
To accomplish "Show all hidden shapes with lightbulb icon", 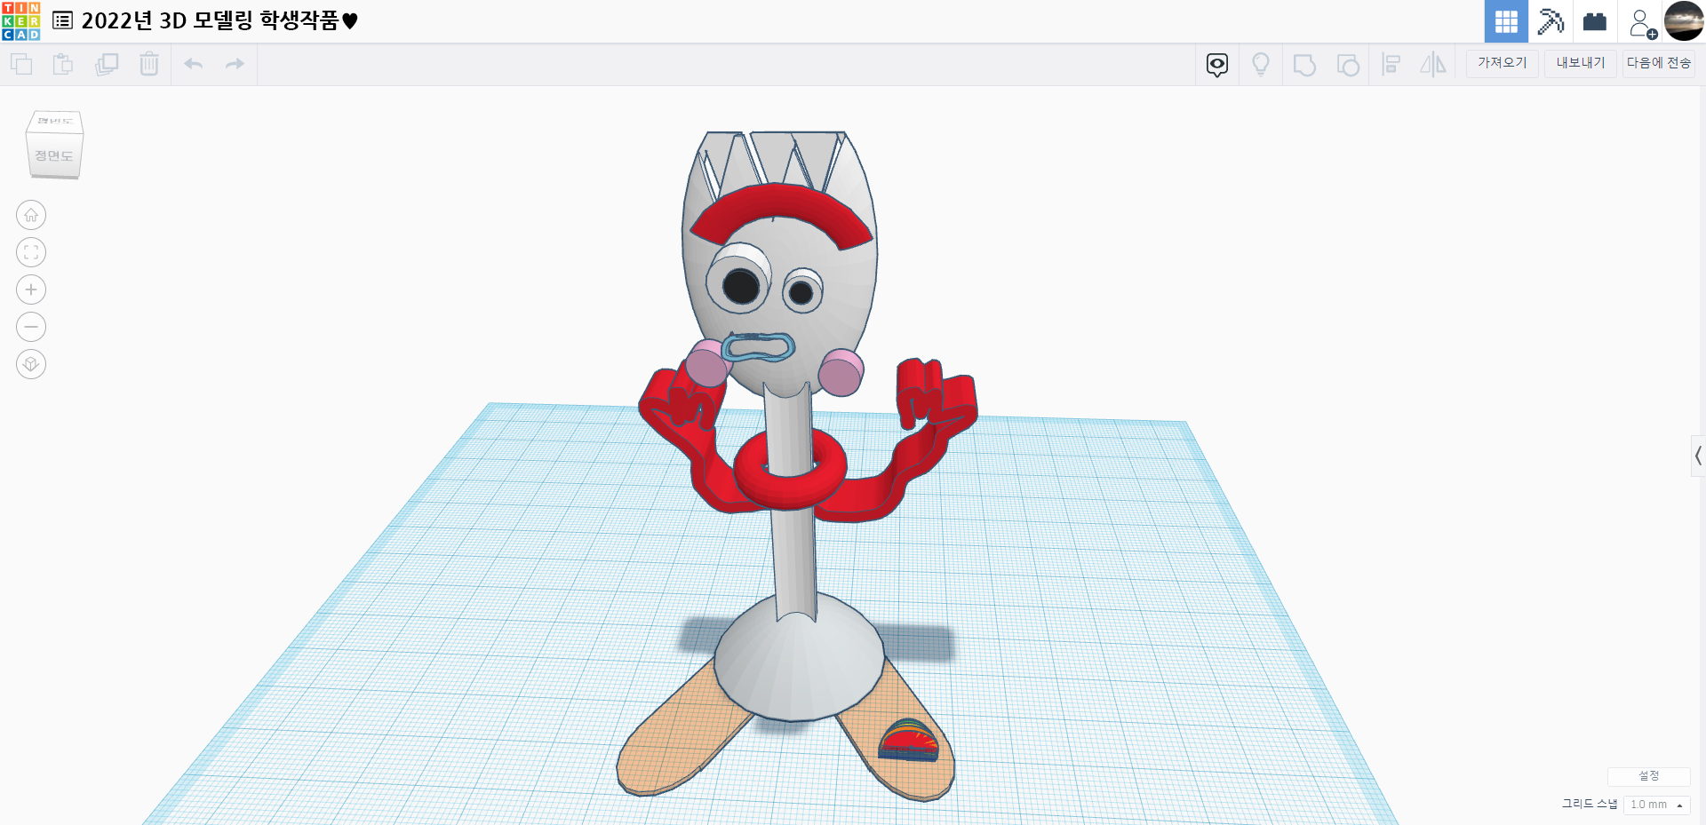I will [1261, 64].
